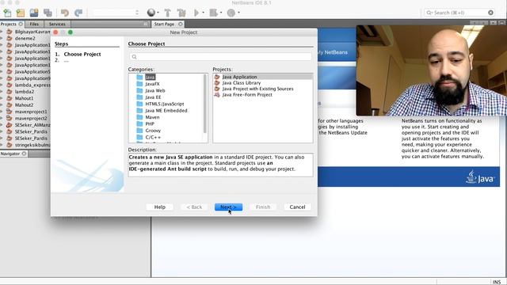This screenshot has width=507, height=285.
Task: Open the dropdown arrow beside globe icon
Action: pos(158,13)
